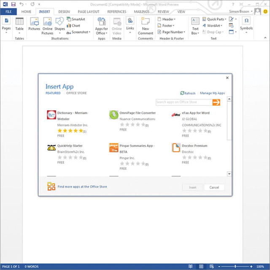Image resolution: width=270 pixels, height=270 pixels.
Task: Switch to the REVIEW tab
Action: pos(163,11)
